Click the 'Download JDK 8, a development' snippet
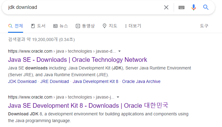This screenshot has width=222, height=127. (98, 117)
